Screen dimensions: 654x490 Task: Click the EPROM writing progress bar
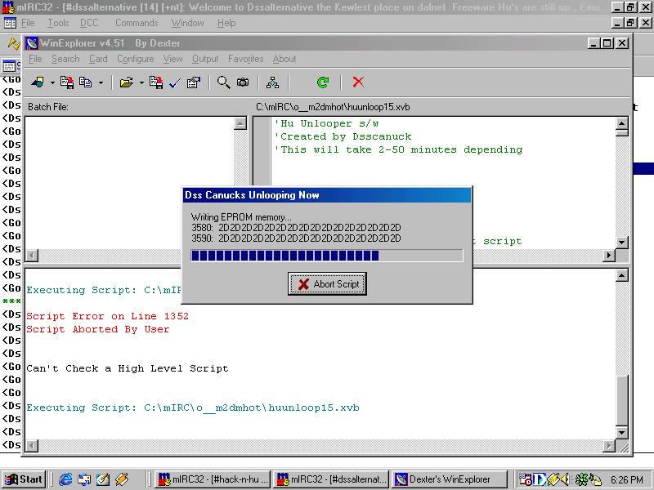click(x=326, y=255)
